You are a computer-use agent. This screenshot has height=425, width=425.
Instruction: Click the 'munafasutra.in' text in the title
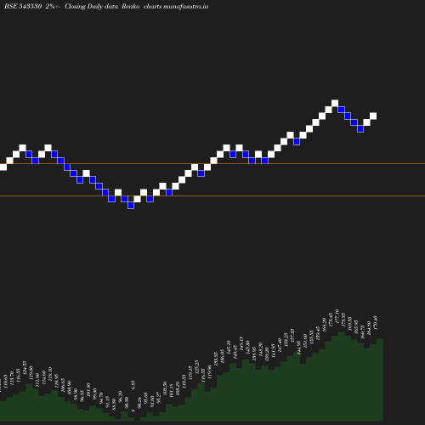[x=185, y=7]
